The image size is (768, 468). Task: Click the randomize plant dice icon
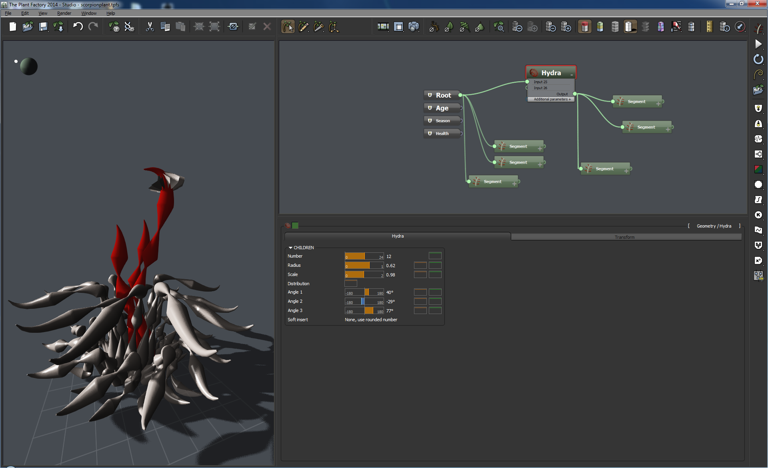click(x=114, y=27)
